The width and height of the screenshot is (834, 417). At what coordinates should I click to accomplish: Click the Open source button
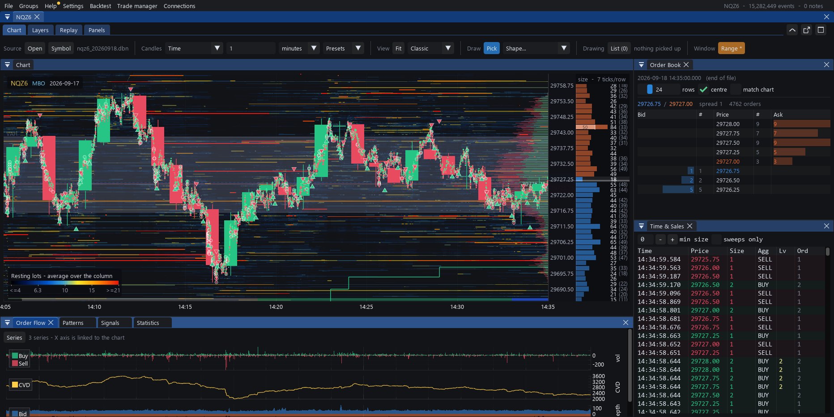point(35,48)
